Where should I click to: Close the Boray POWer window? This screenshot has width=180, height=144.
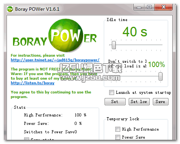[x=164, y=7]
